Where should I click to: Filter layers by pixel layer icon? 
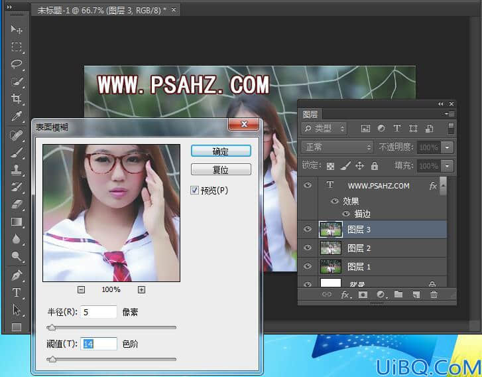tap(365, 128)
